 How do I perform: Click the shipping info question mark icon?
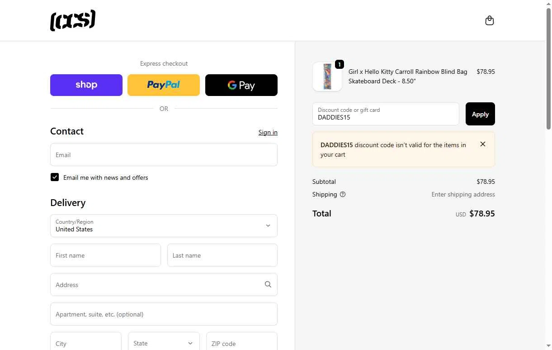click(x=343, y=194)
